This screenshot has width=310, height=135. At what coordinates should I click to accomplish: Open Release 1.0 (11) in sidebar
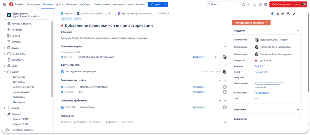[21, 119]
